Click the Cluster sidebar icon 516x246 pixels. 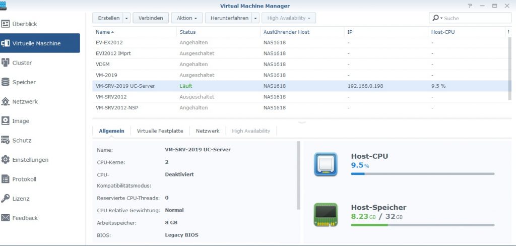click(x=5, y=63)
